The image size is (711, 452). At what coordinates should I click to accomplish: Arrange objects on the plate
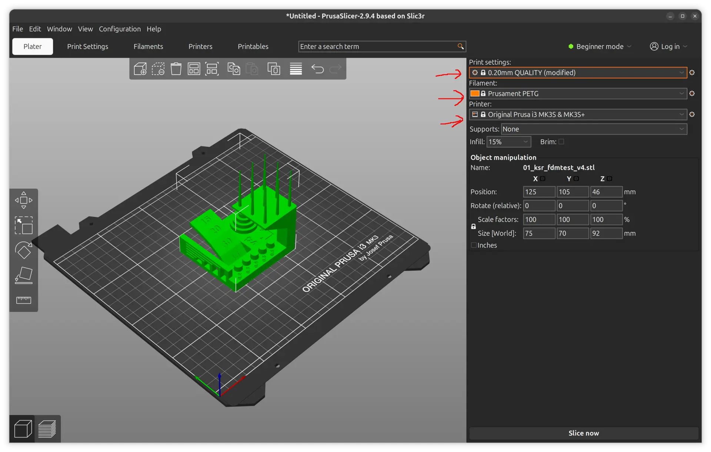pos(194,69)
